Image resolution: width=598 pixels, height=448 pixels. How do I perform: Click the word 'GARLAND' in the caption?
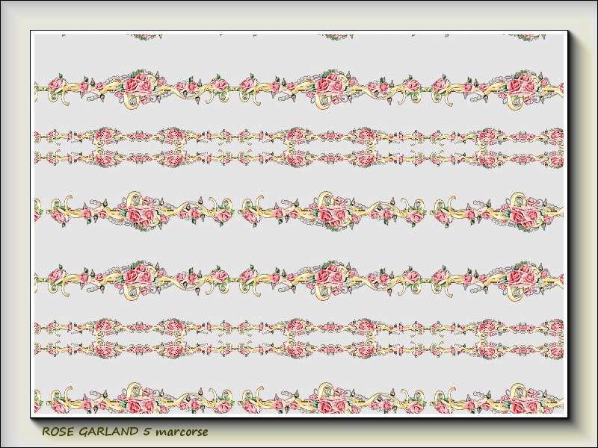click(x=108, y=432)
